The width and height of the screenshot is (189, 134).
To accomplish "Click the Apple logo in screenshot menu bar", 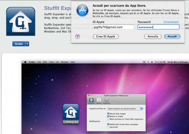I will coord(25,62).
